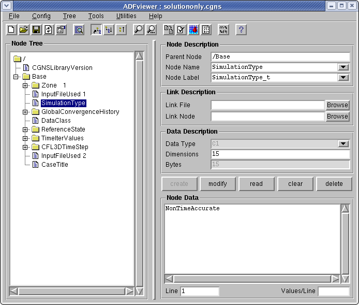Open the Utilities menu
The width and height of the screenshot is (359, 305).
pyautogui.click(x=126, y=16)
